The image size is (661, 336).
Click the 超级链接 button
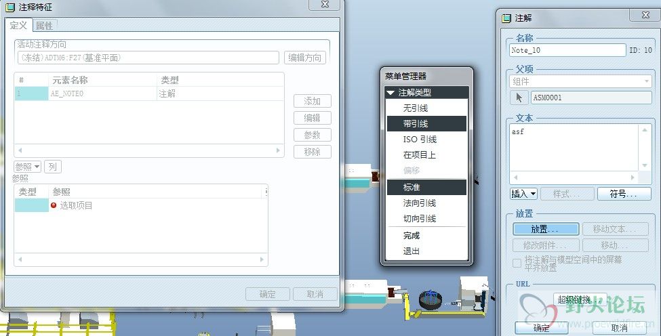click(x=580, y=299)
